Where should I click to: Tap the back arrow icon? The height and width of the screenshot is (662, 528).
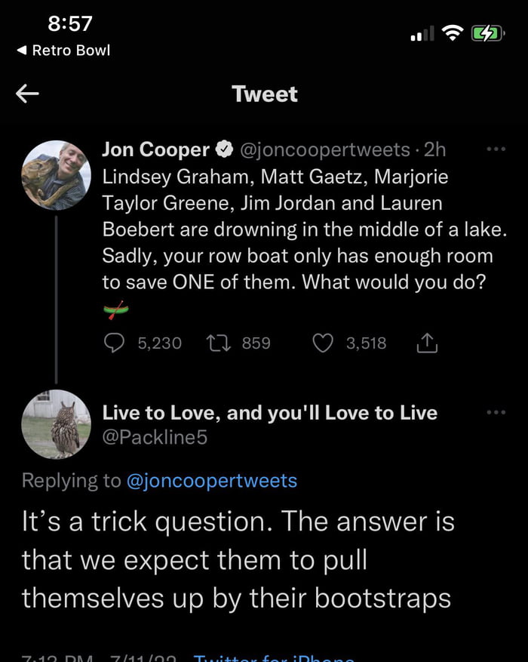[x=28, y=94]
